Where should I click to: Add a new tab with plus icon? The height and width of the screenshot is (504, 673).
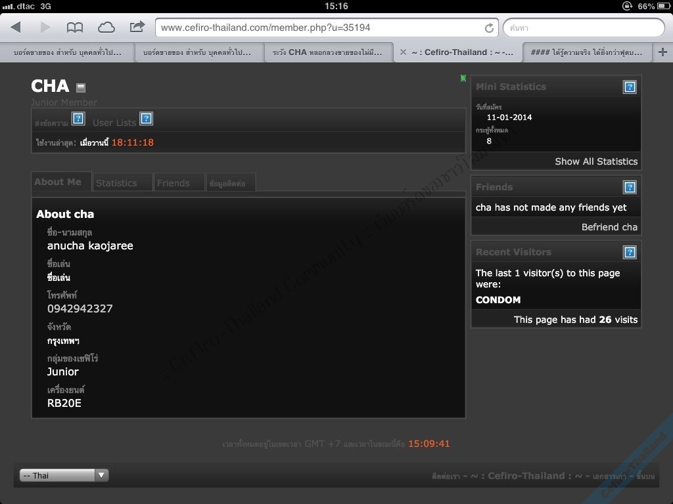[x=662, y=52]
